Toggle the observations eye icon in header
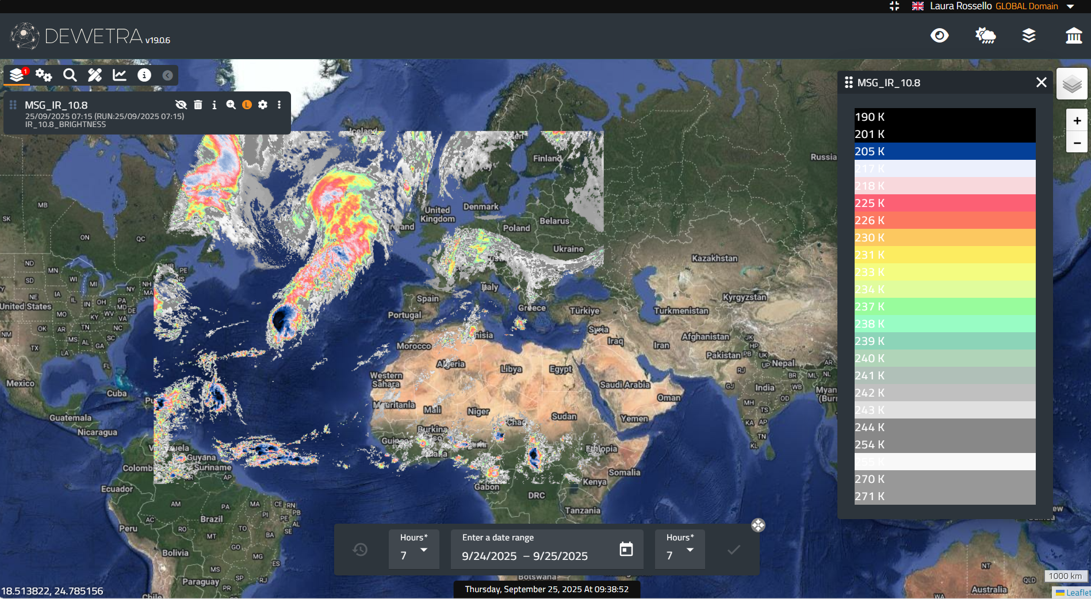 (939, 36)
